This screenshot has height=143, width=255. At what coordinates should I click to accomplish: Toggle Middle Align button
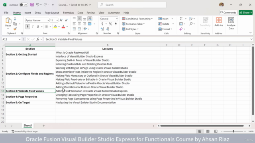pos(79,19)
